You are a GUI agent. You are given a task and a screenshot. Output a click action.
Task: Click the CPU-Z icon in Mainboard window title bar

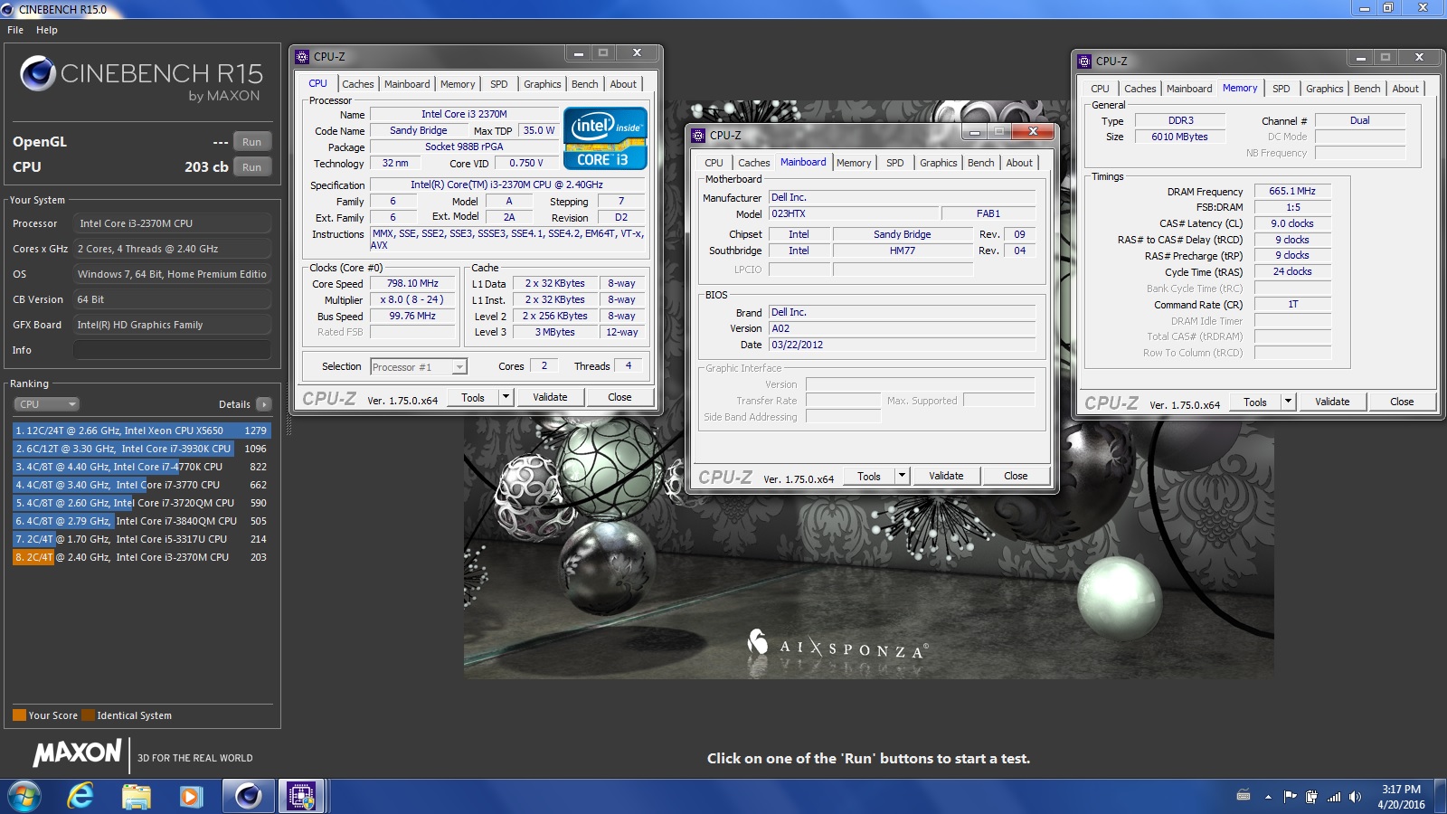coord(697,136)
